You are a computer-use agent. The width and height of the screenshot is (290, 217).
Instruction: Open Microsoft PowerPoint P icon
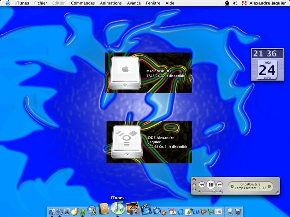(x=203, y=212)
